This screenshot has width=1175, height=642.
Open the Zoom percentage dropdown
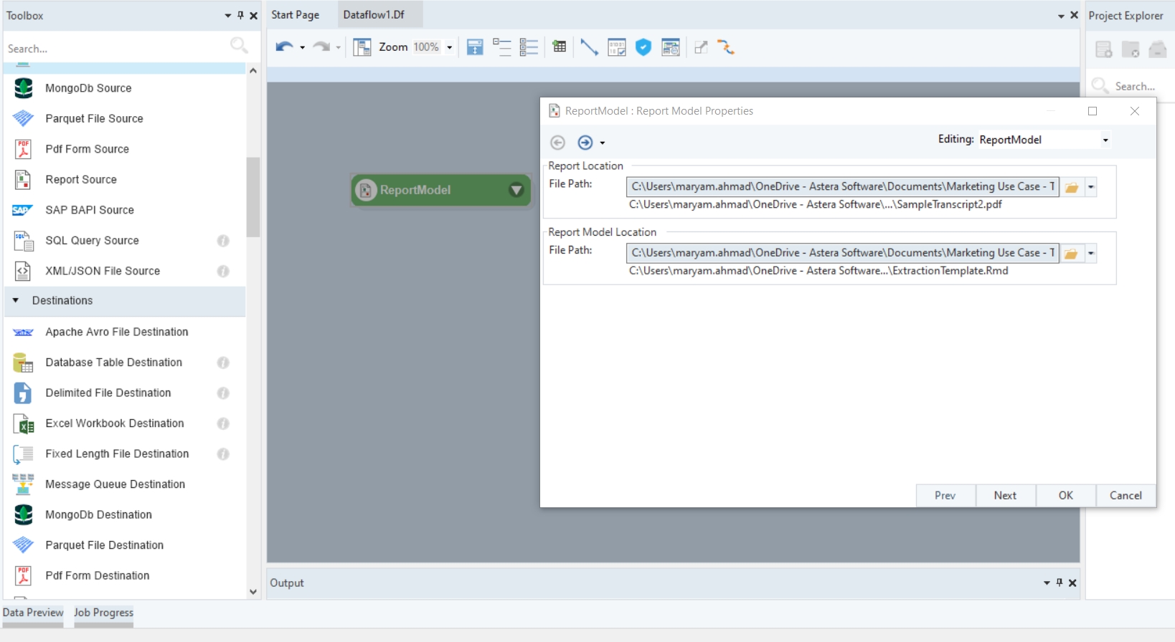pos(450,48)
